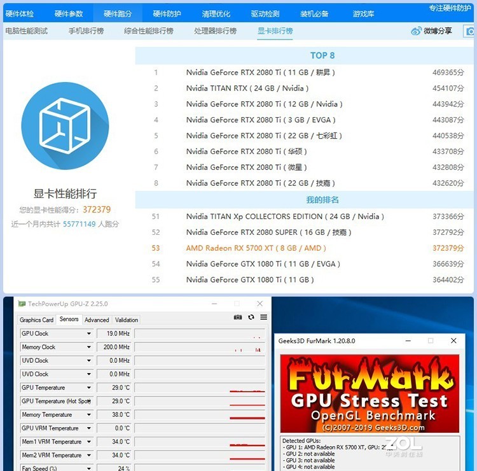Viewport: 477px width, 471px height.
Task: Click the 微博分享 link
Action: pyautogui.click(x=438, y=31)
